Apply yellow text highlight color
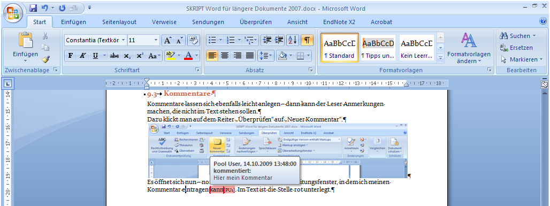The width and height of the screenshot is (550, 206). [171, 56]
